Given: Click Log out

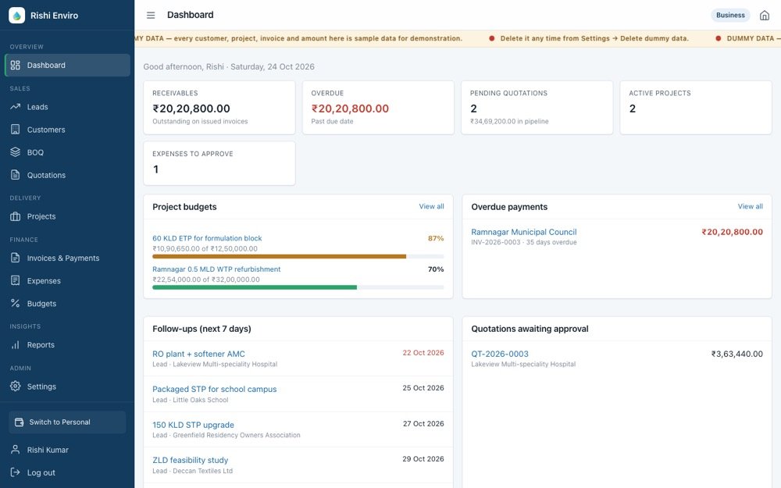Looking at the screenshot, I should [67, 472].
